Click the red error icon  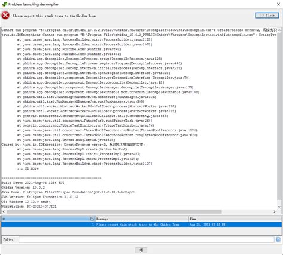(5, 16)
